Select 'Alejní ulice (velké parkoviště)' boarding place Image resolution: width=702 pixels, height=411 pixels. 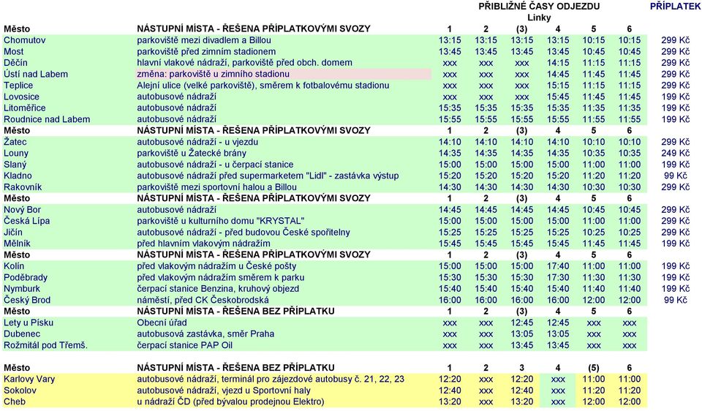(263, 86)
